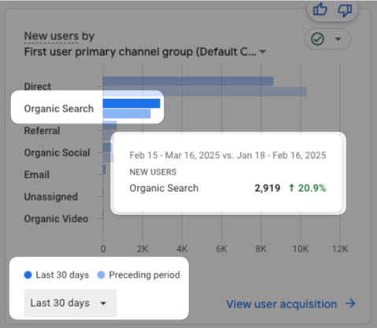Open the Last 30 days date range dropdown
The image size is (377, 328).
coord(70,303)
